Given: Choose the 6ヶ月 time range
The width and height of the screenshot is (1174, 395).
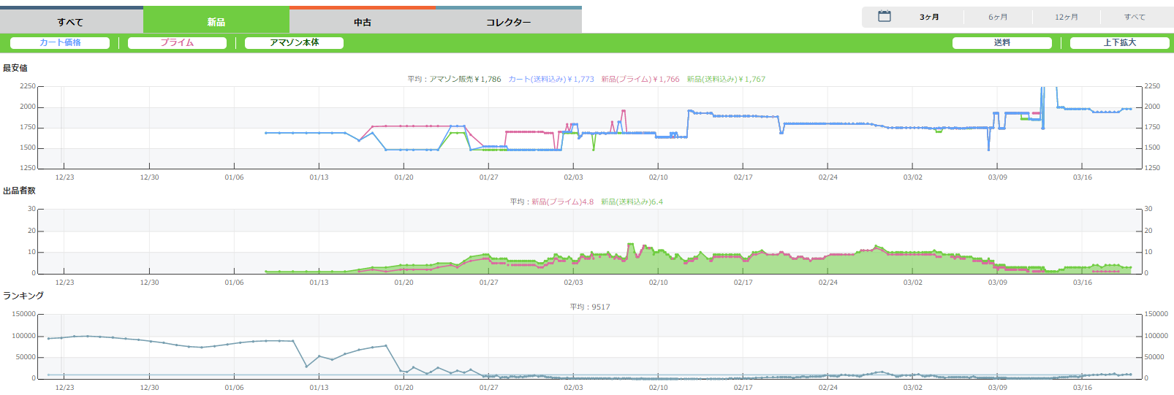Looking at the screenshot, I should (998, 17).
